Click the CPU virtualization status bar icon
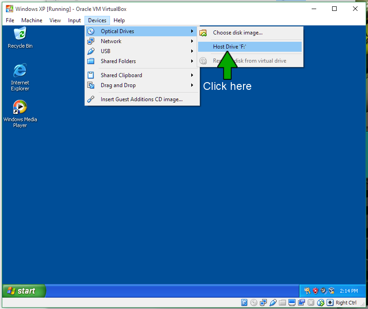 (x=311, y=303)
